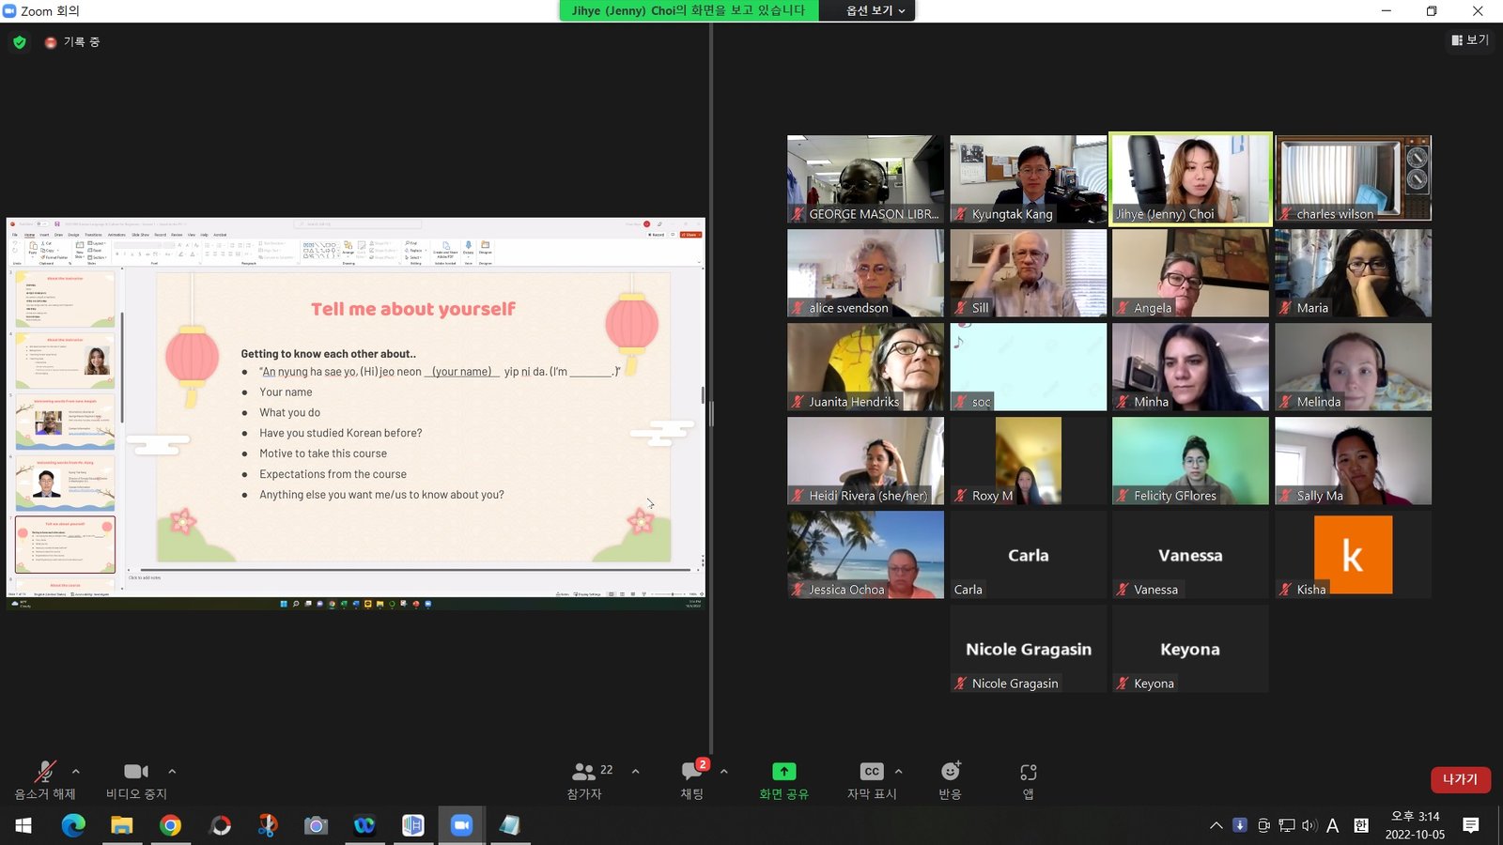Expand audio options arrow beside microphone
Viewport: 1503px width, 845px height.
coord(76,772)
